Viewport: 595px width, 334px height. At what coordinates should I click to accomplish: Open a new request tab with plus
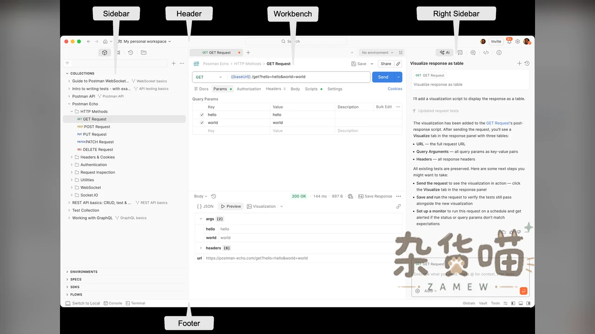point(248,52)
